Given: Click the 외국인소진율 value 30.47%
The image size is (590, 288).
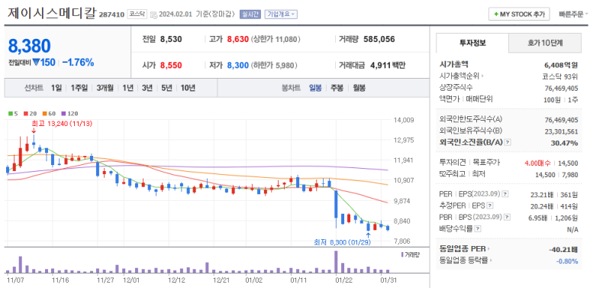Looking at the screenshot, I should click(564, 143).
